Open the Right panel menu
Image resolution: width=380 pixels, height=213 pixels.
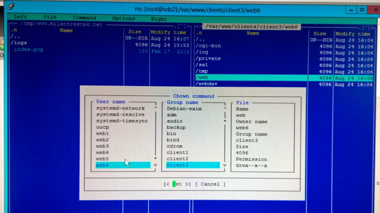point(159,19)
